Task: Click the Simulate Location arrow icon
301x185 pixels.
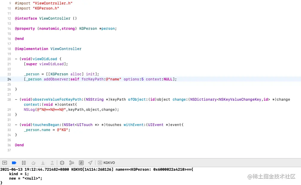Action: (x=90, y=163)
